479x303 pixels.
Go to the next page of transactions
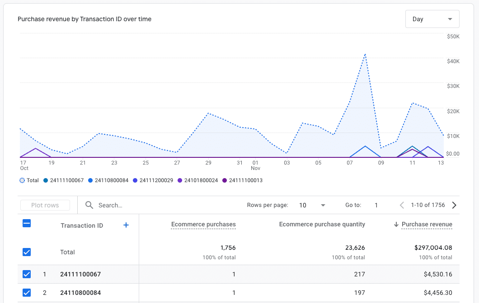click(x=454, y=205)
